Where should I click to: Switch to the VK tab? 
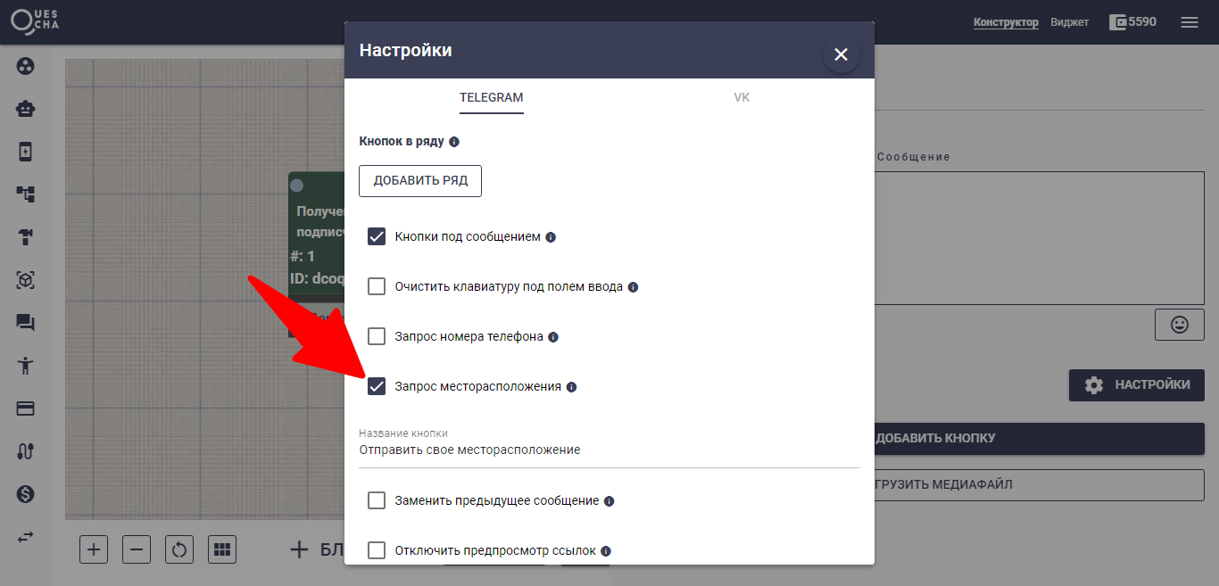[x=742, y=97]
